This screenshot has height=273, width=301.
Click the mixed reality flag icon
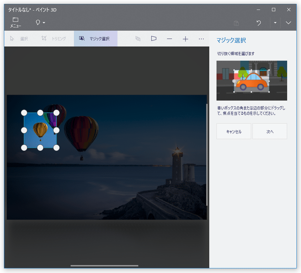coord(154,39)
